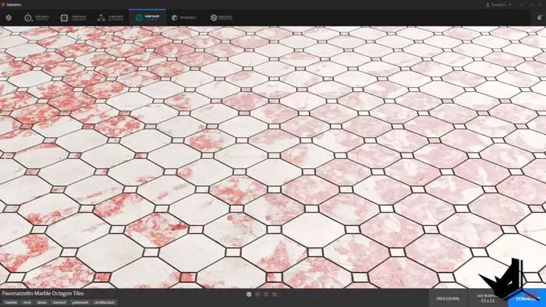
Task: Click the 'architecture' tag
Action: click(x=105, y=302)
